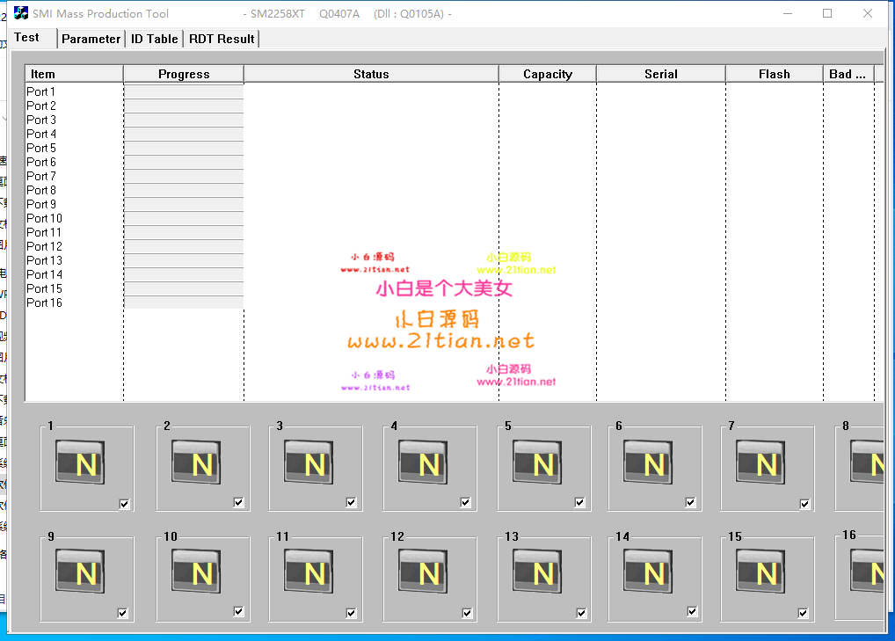Open the Parameter tab
Image resolution: width=895 pixels, height=641 pixels.
pyautogui.click(x=91, y=39)
